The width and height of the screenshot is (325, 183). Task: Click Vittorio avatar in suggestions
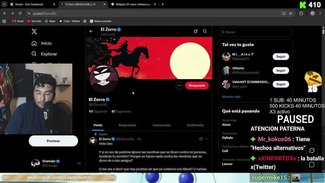point(226,70)
